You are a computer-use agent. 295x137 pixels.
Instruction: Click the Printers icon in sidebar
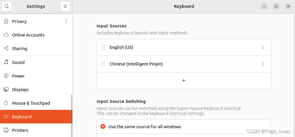click(x=6, y=130)
